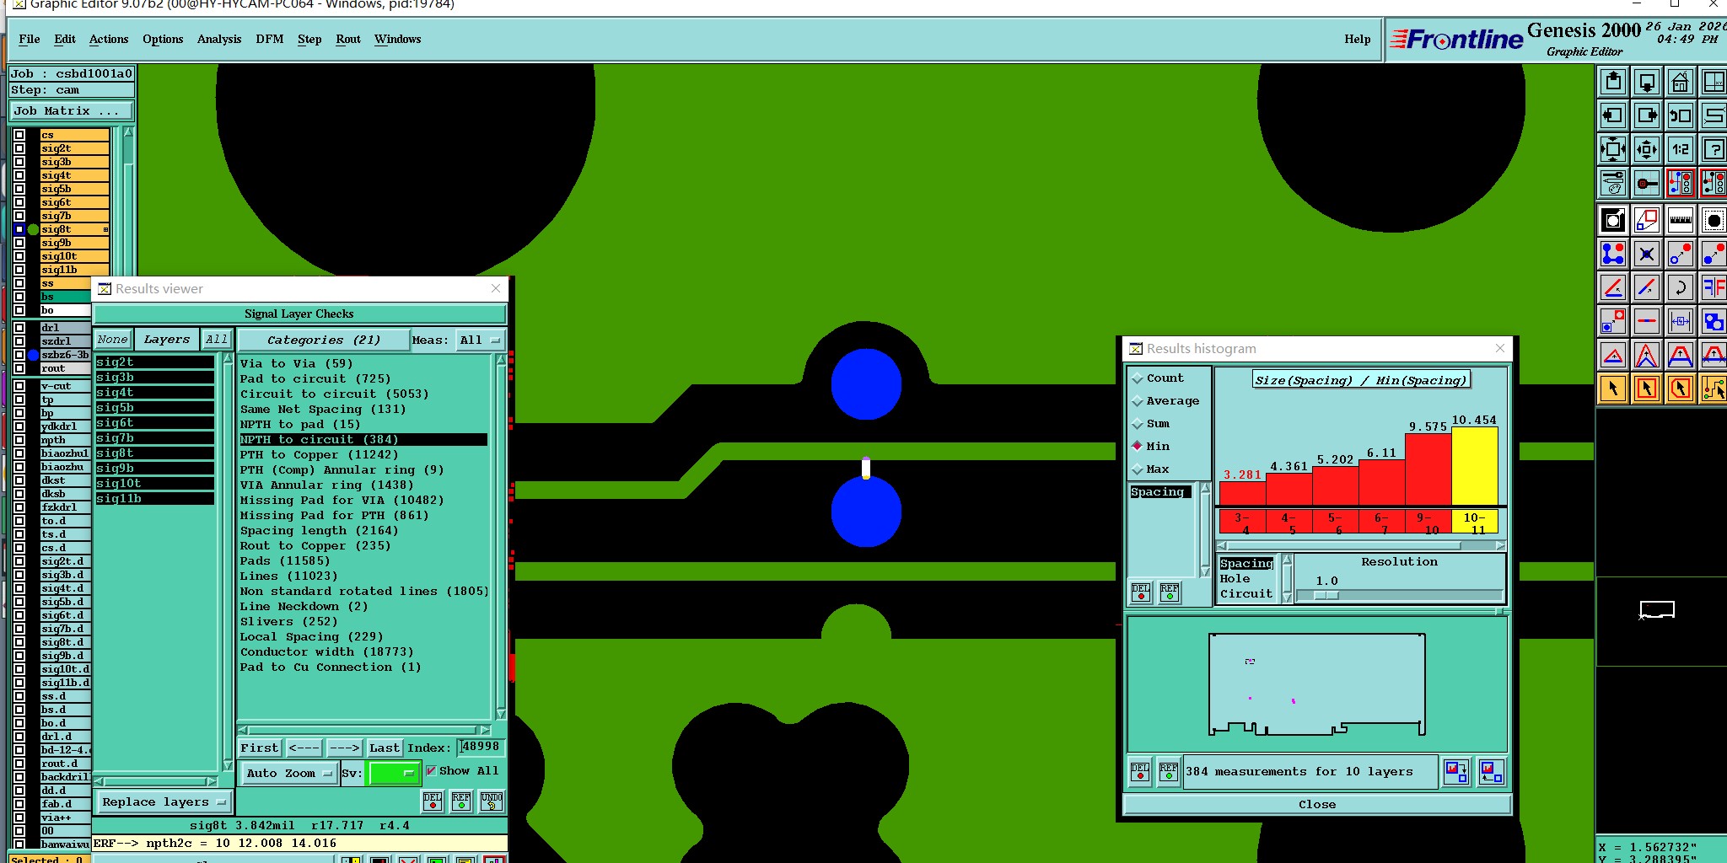Click the pan down arrow icon

(x=1646, y=82)
